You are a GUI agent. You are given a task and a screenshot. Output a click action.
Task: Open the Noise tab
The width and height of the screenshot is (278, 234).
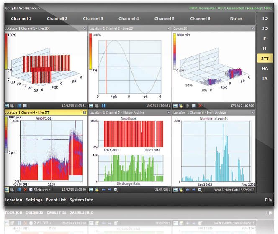[236, 18]
